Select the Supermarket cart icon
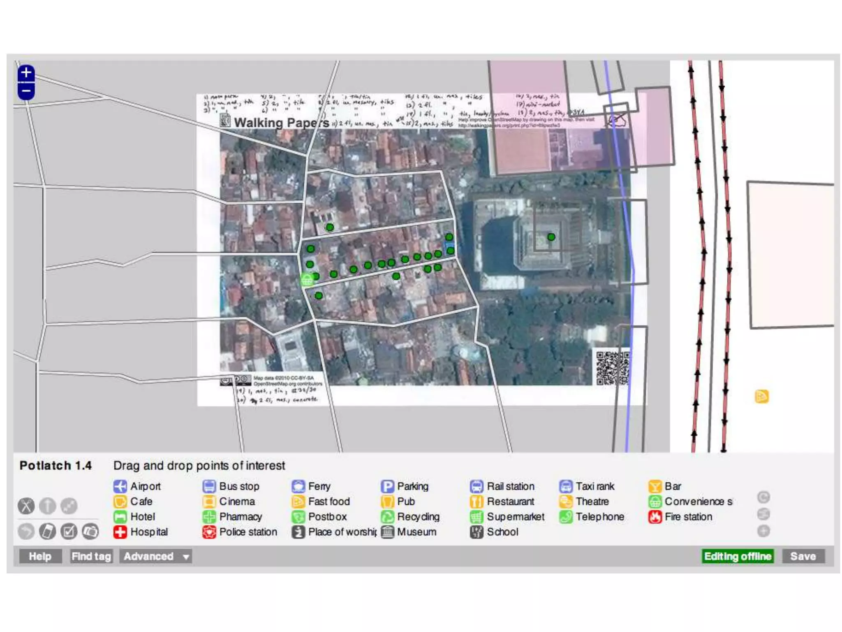The width and height of the screenshot is (842, 632). click(476, 516)
